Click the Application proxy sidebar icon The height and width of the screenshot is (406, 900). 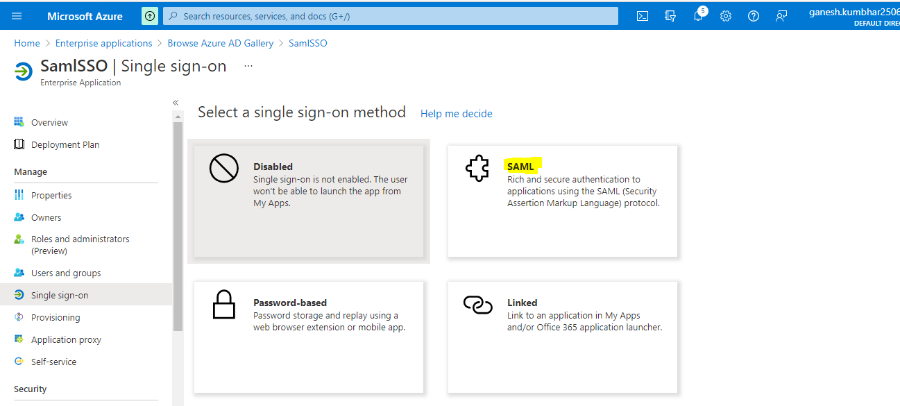19,339
